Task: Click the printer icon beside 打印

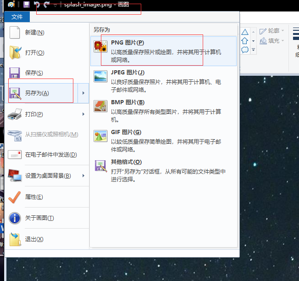Action: 15,114
